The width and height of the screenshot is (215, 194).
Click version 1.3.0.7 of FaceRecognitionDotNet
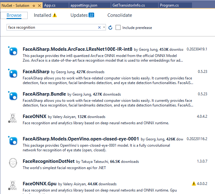click(202, 161)
